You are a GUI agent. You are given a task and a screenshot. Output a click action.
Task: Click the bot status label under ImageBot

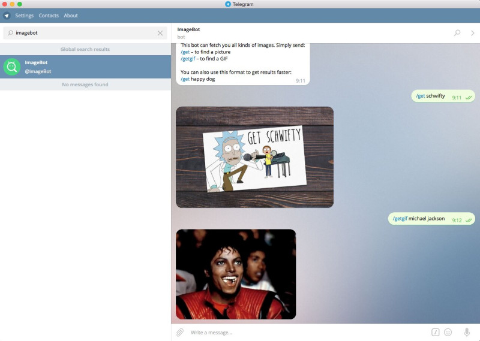tap(181, 37)
